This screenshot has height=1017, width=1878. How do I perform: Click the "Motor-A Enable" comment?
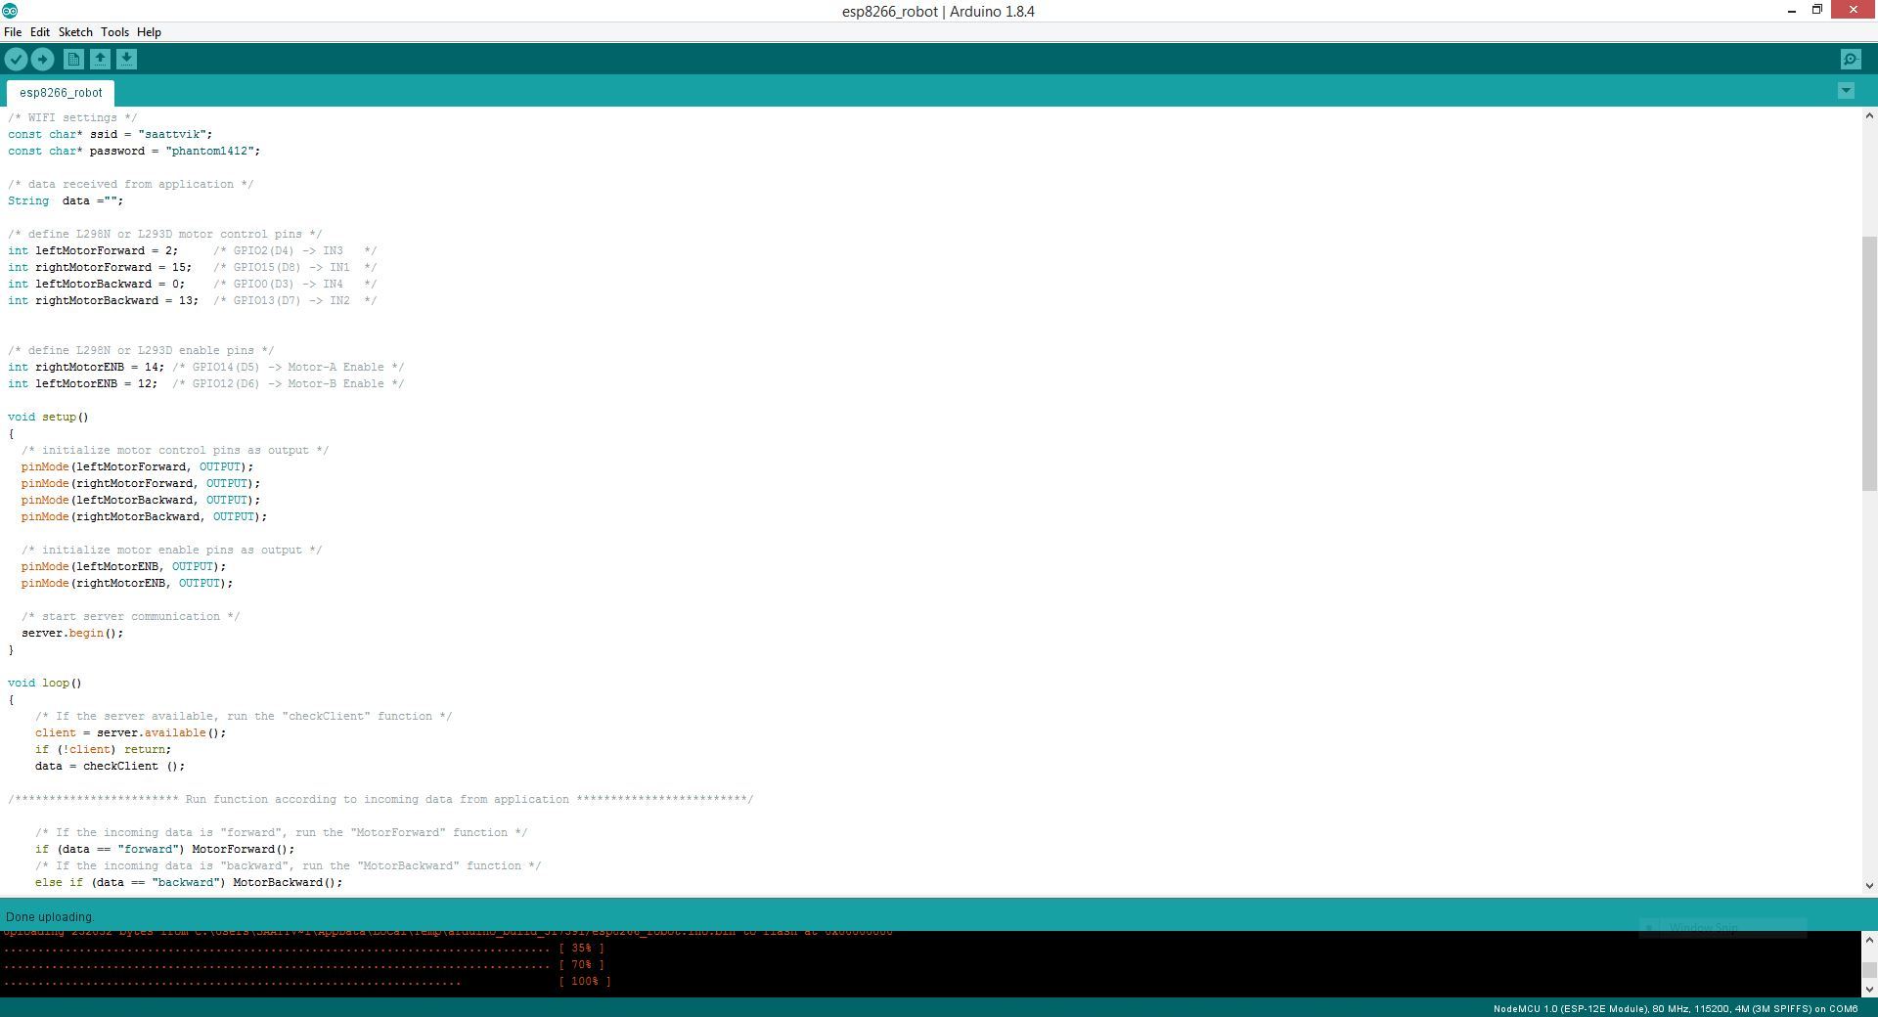pyautogui.click(x=288, y=367)
